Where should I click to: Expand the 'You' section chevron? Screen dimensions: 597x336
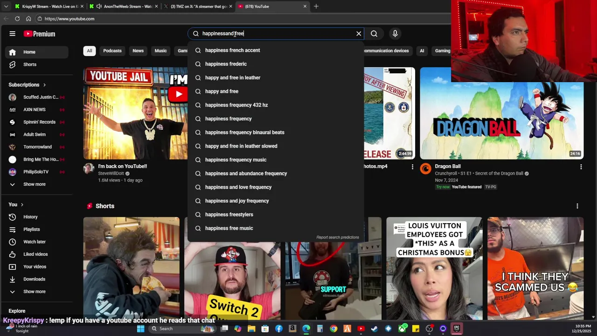point(21,205)
